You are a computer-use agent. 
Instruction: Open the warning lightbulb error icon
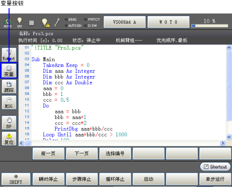(x=45, y=23)
